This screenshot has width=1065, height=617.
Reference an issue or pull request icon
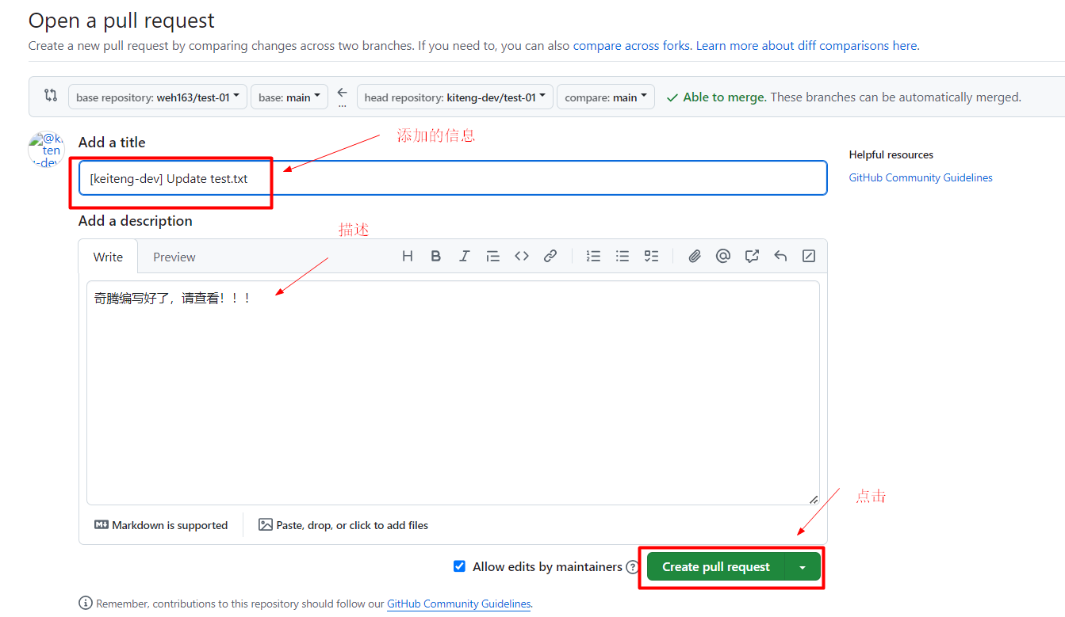point(752,256)
